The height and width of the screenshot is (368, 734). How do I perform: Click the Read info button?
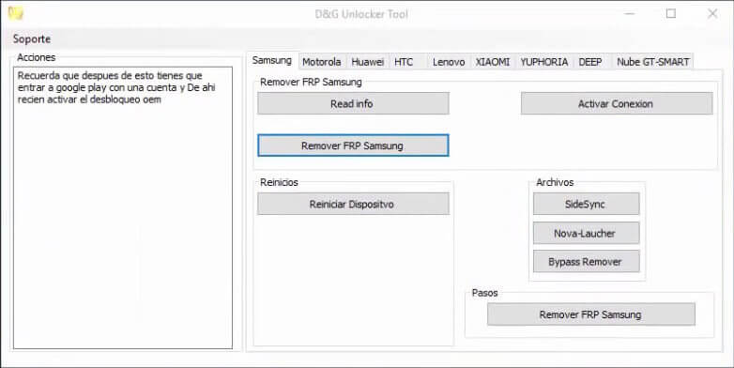coord(353,103)
